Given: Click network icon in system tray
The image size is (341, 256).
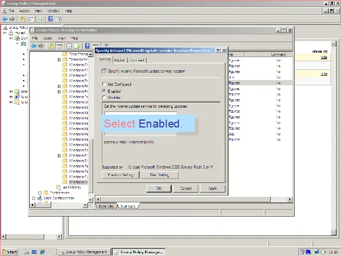Looking at the screenshot, I should [x=318, y=252].
